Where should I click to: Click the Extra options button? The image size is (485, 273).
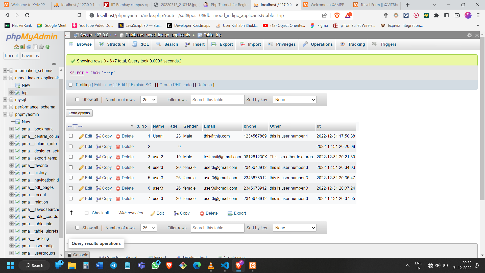click(79, 113)
